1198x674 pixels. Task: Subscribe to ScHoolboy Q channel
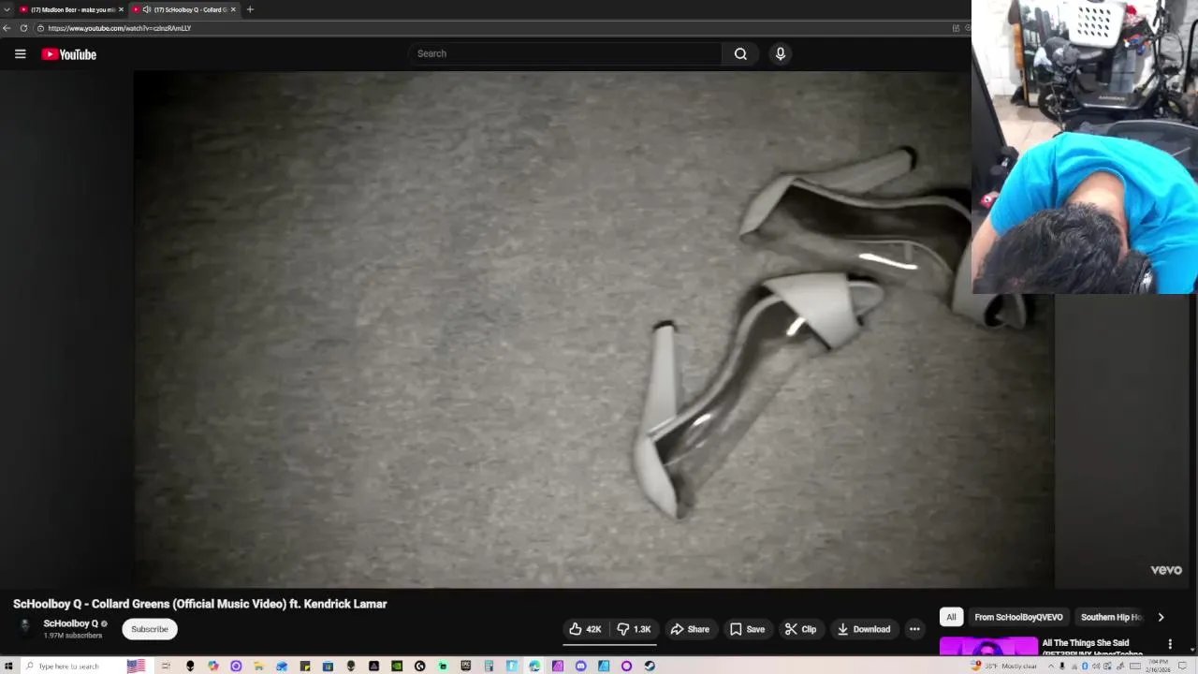(150, 629)
